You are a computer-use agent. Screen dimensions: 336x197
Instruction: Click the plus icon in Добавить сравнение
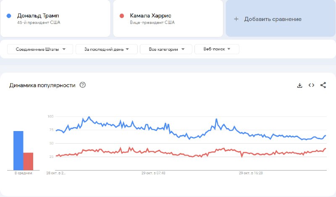click(236, 19)
